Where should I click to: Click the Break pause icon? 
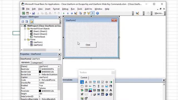point(68,13)
